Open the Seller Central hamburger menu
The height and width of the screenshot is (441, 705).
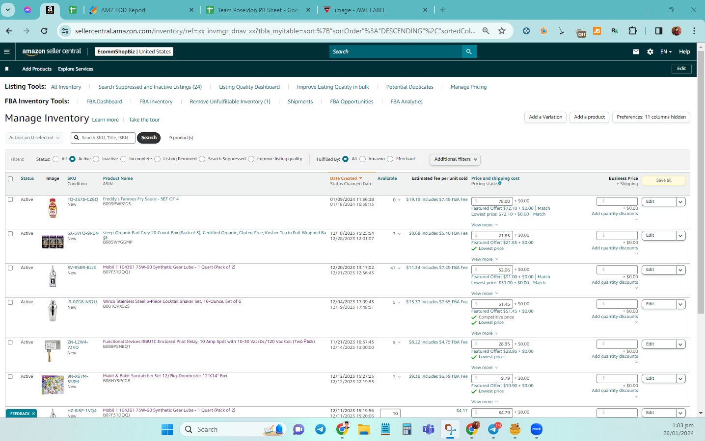pos(7,51)
